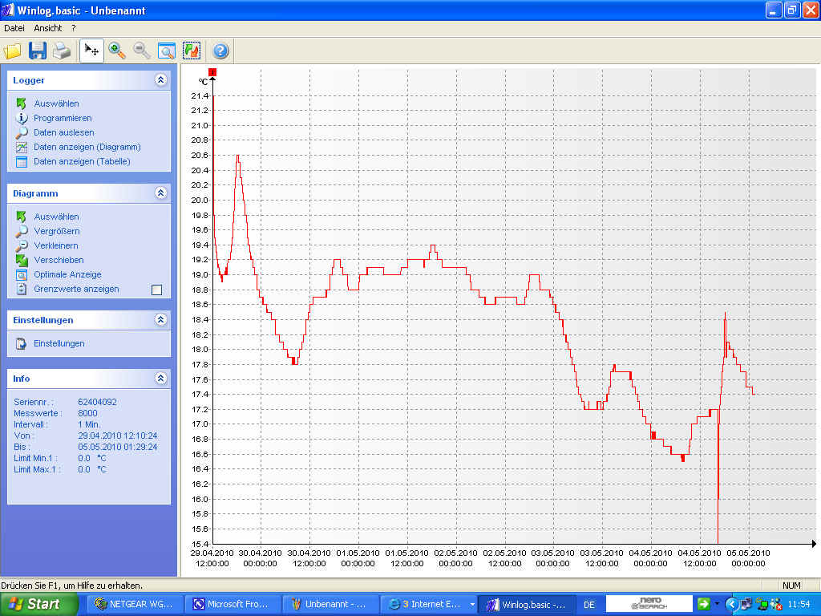Click Daten anzeigen (Diagramm) link
This screenshot has width=821, height=616.
(87, 148)
